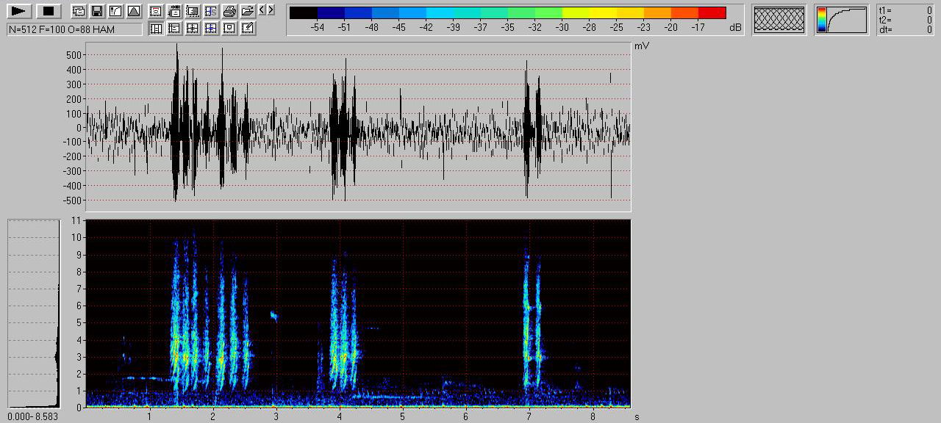Click the bell-shaped curve toolbar icon
The width and height of the screenshot is (941, 423).
(133, 11)
